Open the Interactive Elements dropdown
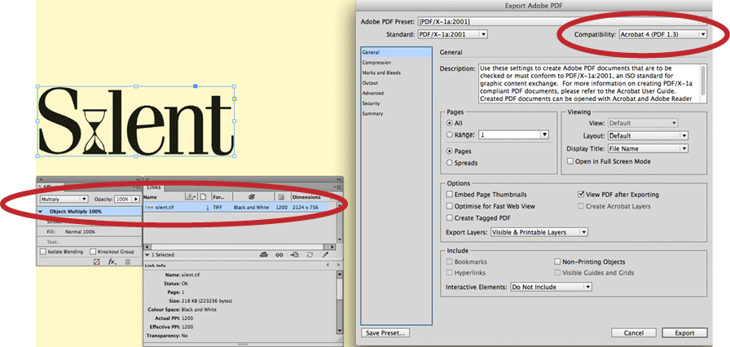This screenshot has height=347, width=730. coord(551,287)
